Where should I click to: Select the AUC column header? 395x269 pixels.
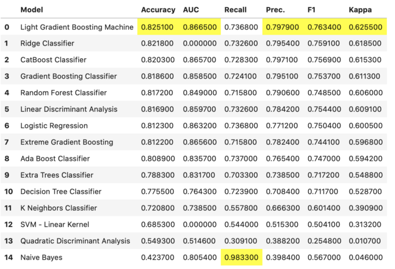tap(192, 10)
